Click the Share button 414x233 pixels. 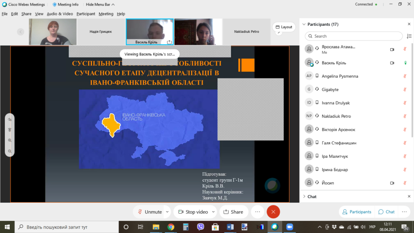tap(233, 212)
